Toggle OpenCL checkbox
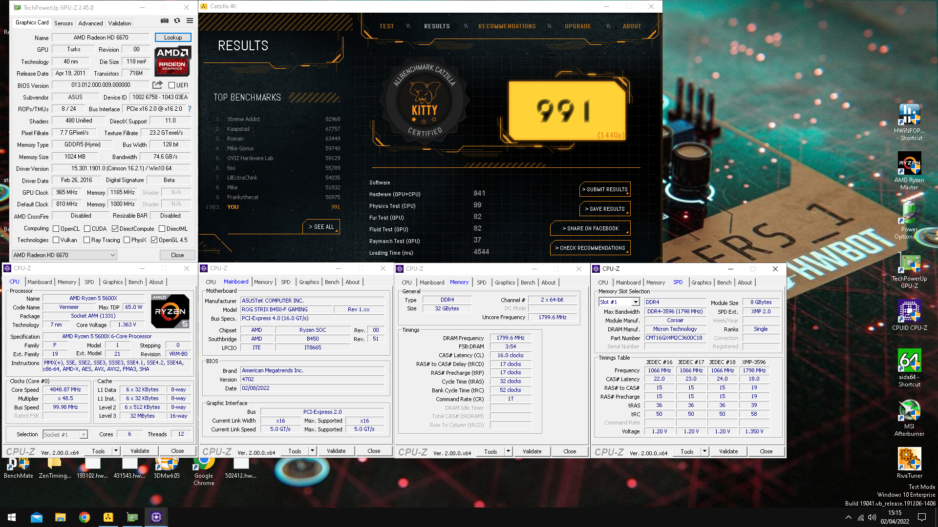 tap(56, 229)
